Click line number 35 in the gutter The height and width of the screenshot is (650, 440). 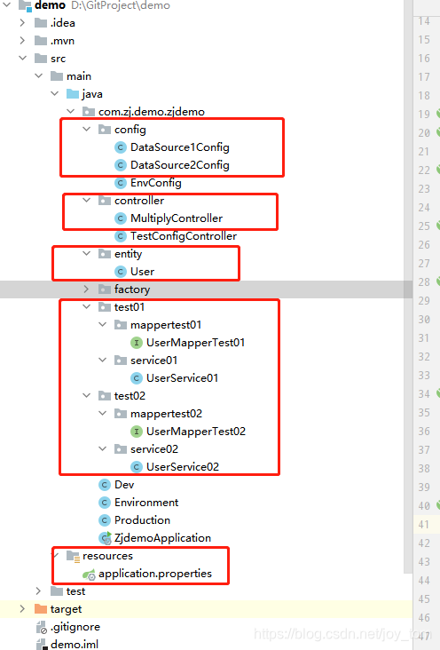click(x=423, y=413)
